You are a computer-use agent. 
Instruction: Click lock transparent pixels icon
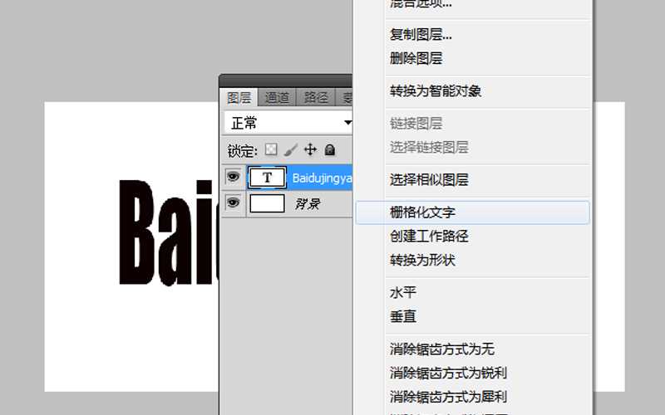pyautogui.click(x=271, y=149)
